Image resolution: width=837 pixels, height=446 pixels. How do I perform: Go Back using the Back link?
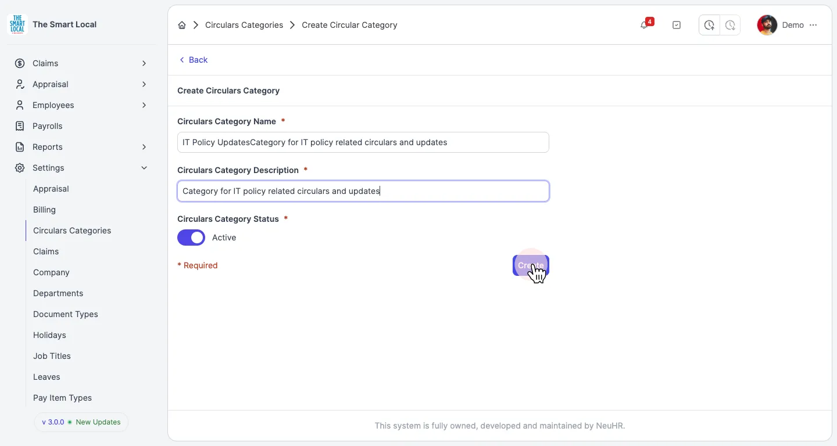(x=194, y=60)
